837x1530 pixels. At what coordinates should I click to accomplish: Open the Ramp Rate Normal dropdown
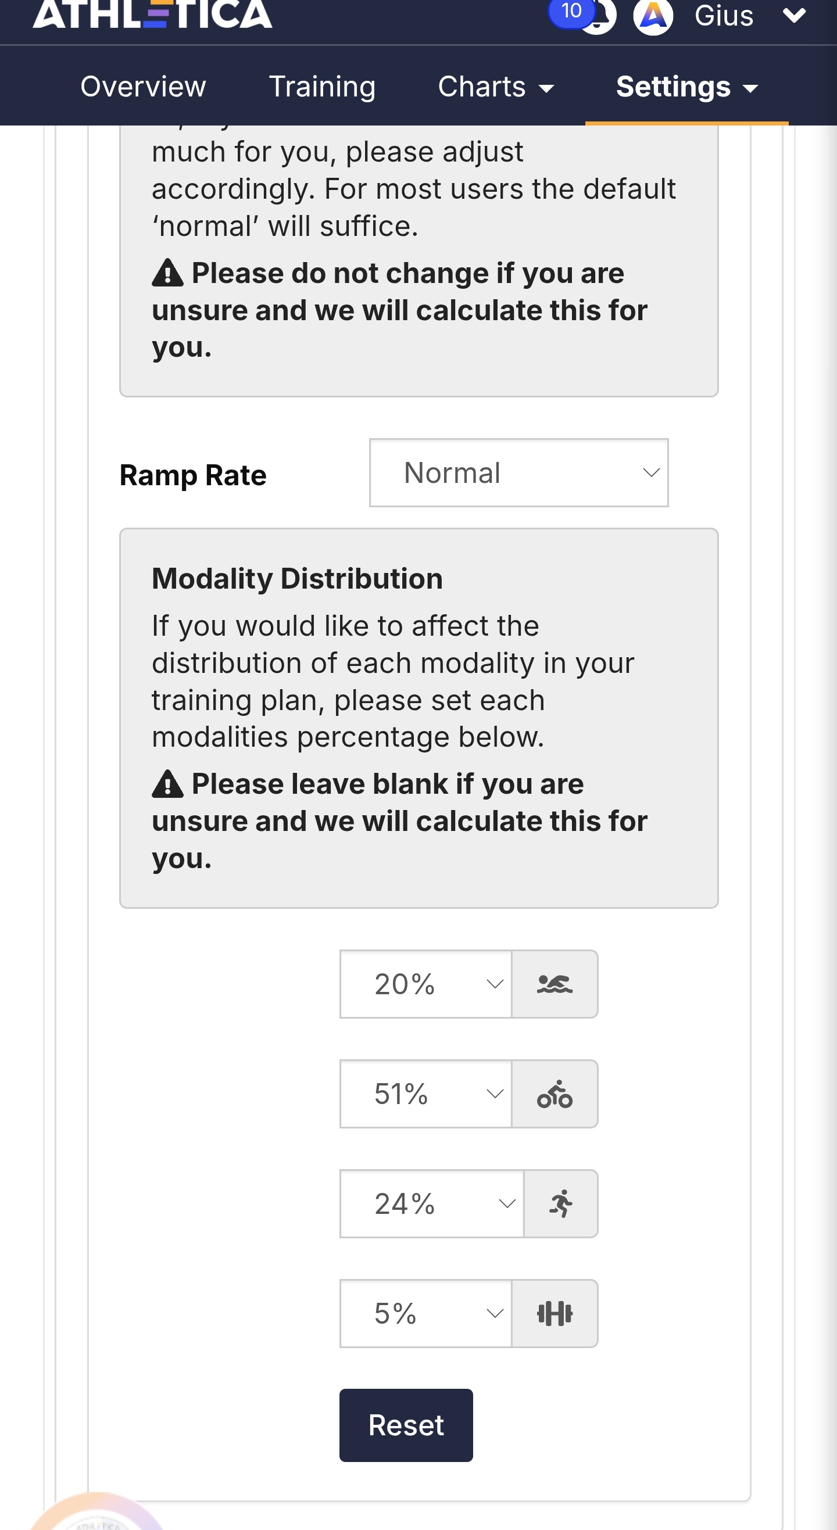coord(518,473)
